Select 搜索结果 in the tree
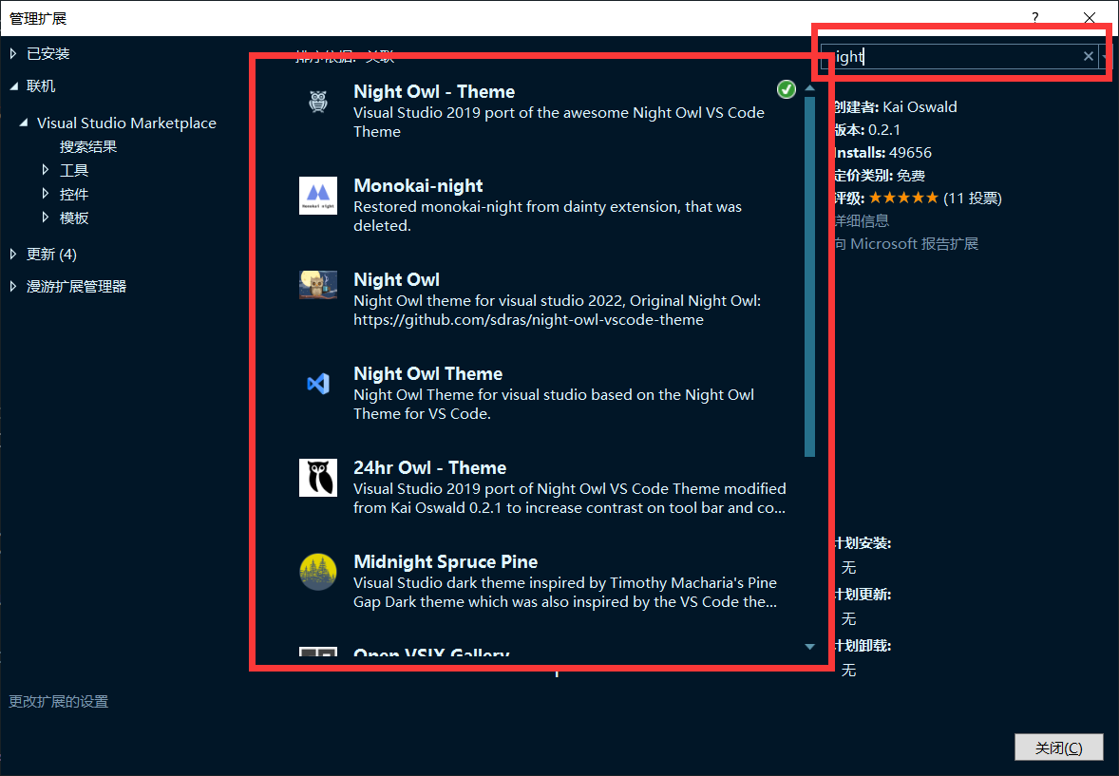 (x=88, y=146)
